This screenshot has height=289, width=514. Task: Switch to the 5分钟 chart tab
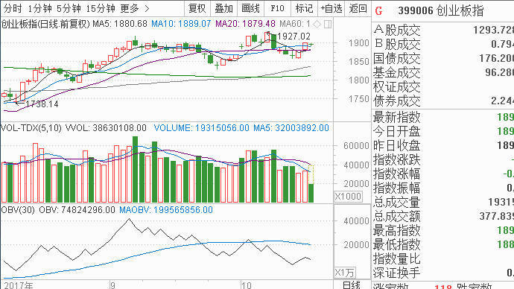(69, 8)
